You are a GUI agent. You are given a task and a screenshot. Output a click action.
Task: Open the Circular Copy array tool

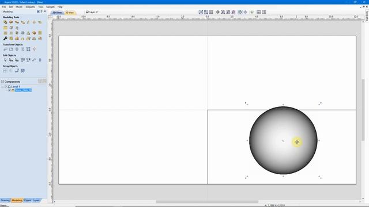pyautogui.click(x=11, y=71)
